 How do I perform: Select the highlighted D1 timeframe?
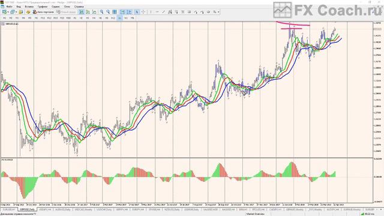pos(120,18)
